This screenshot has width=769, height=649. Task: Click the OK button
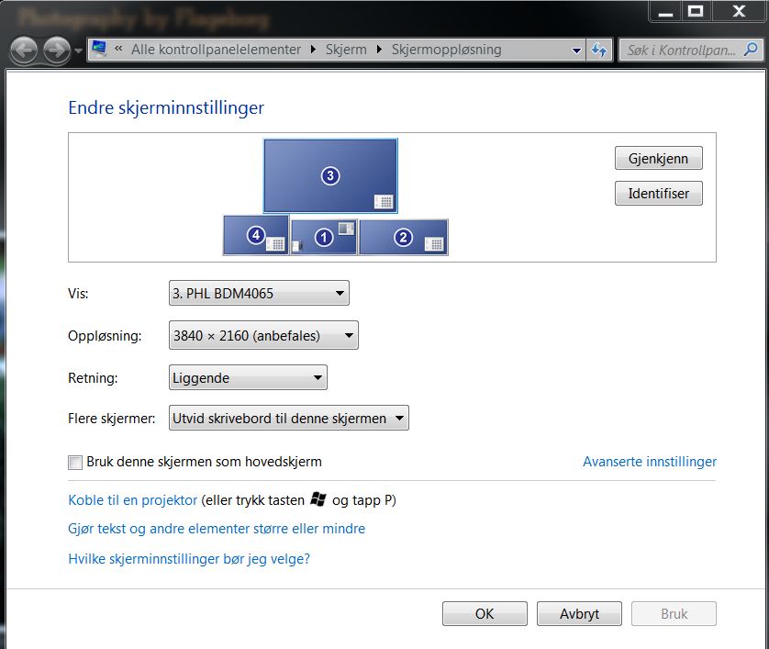pos(485,614)
